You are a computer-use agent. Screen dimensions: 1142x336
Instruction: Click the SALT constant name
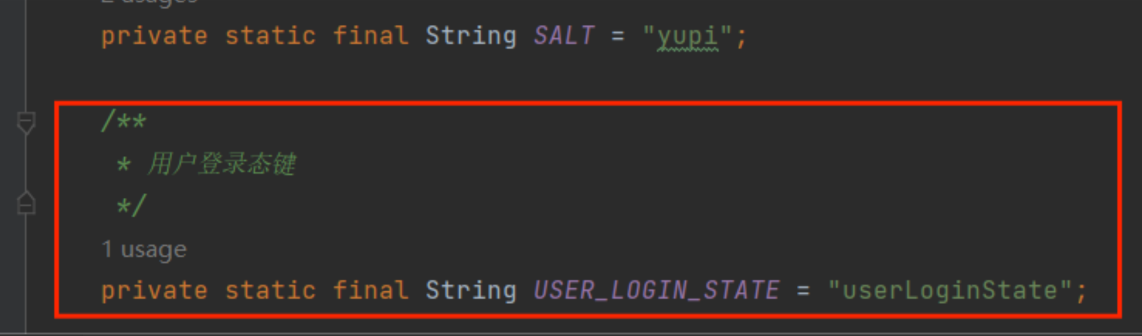pos(564,36)
